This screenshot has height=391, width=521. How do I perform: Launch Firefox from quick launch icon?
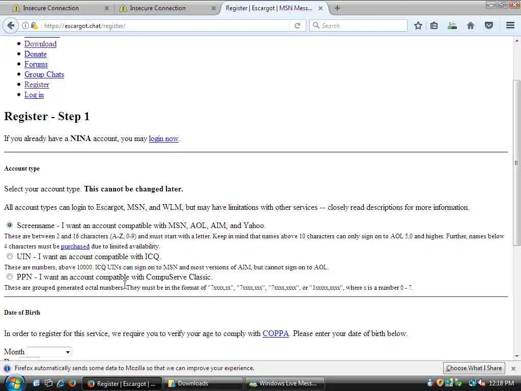tap(72, 383)
